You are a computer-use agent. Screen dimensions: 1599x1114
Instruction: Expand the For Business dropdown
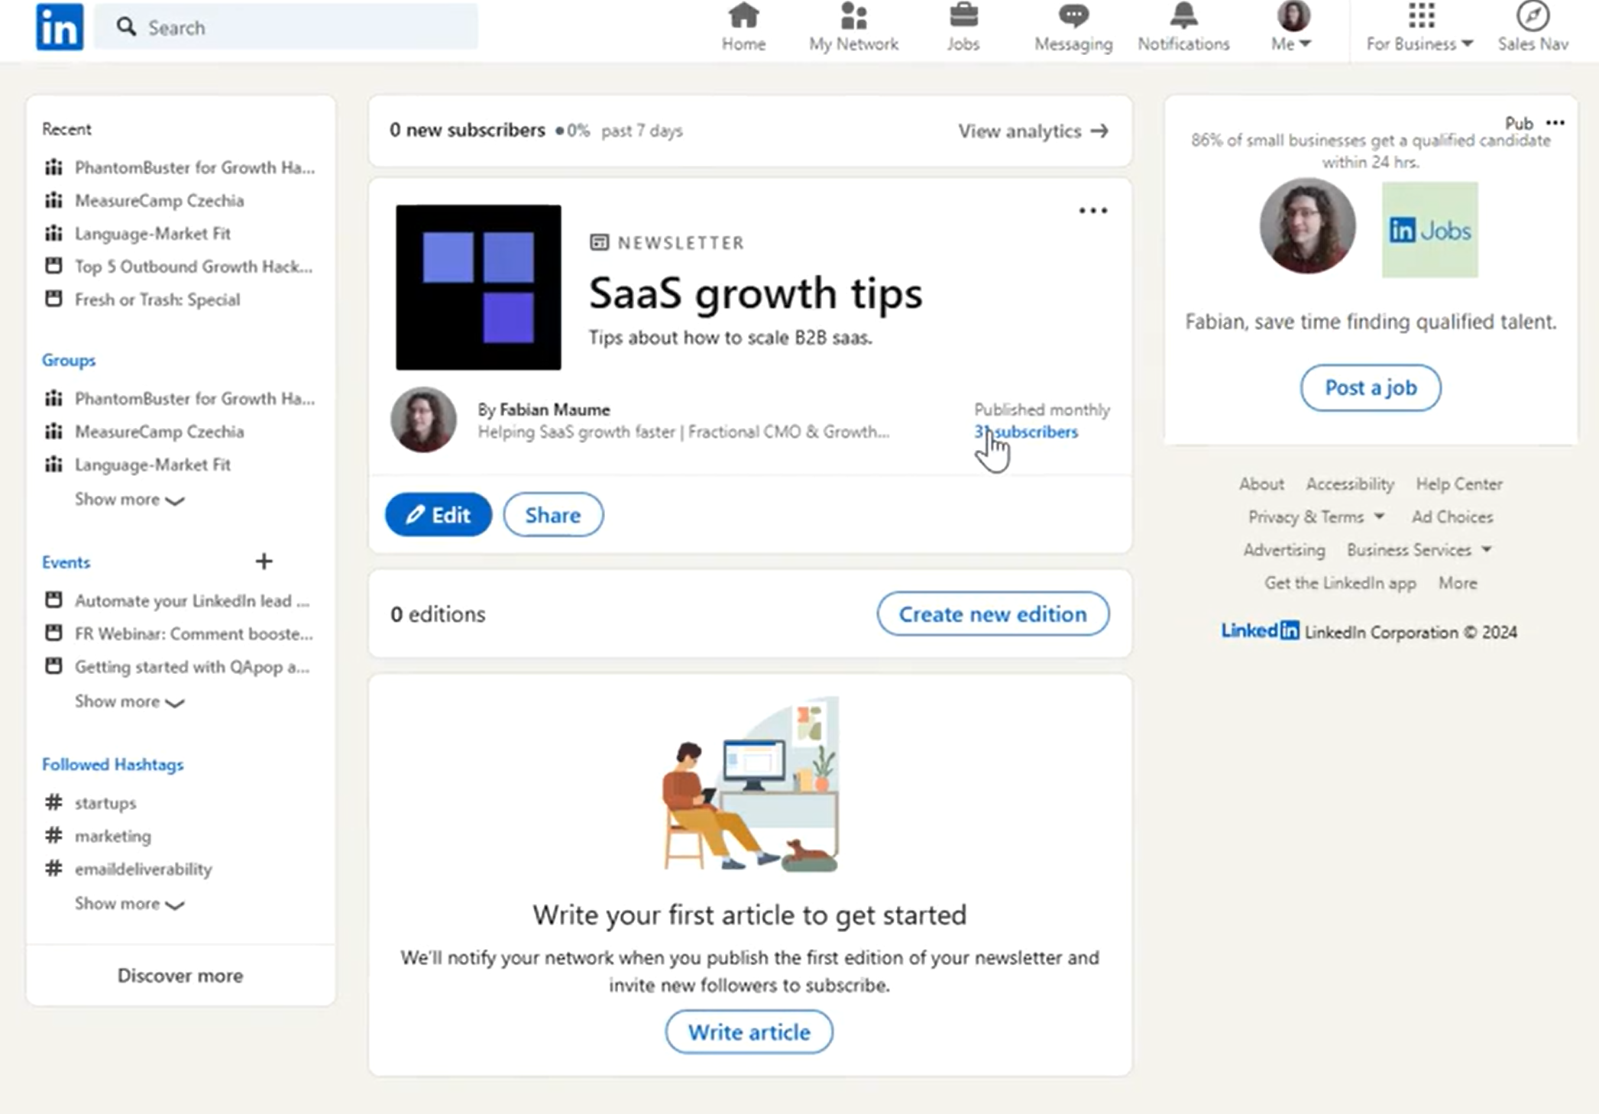click(1419, 44)
